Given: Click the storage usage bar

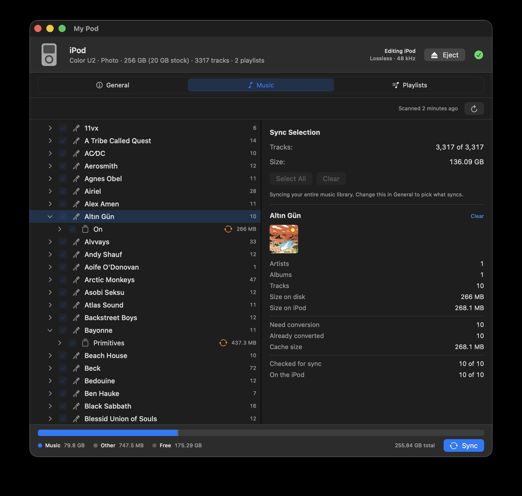Looking at the screenshot, I should [x=261, y=433].
